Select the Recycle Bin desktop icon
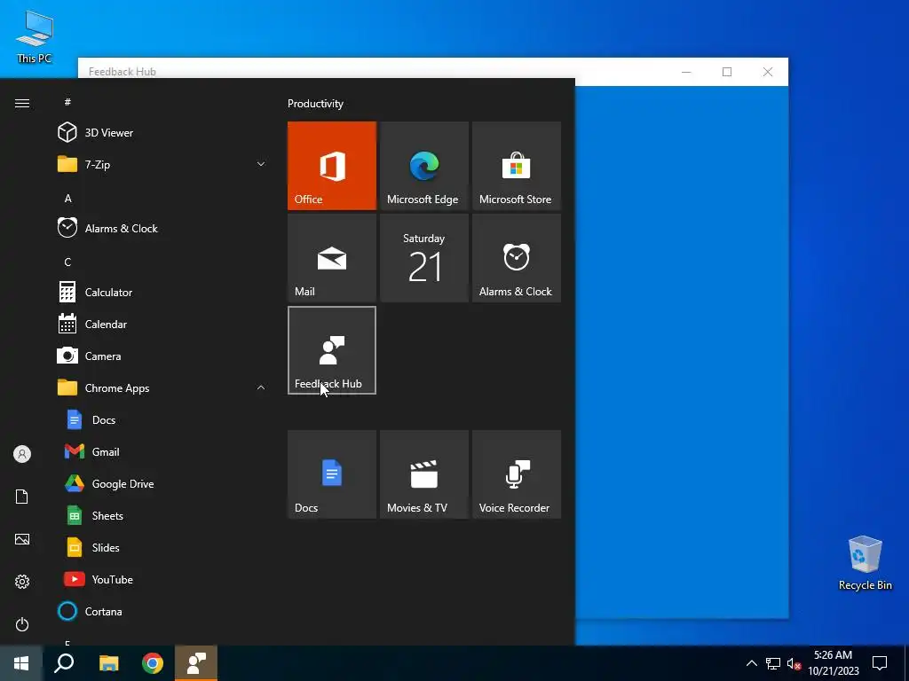Image resolution: width=909 pixels, height=681 pixels. click(x=865, y=563)
